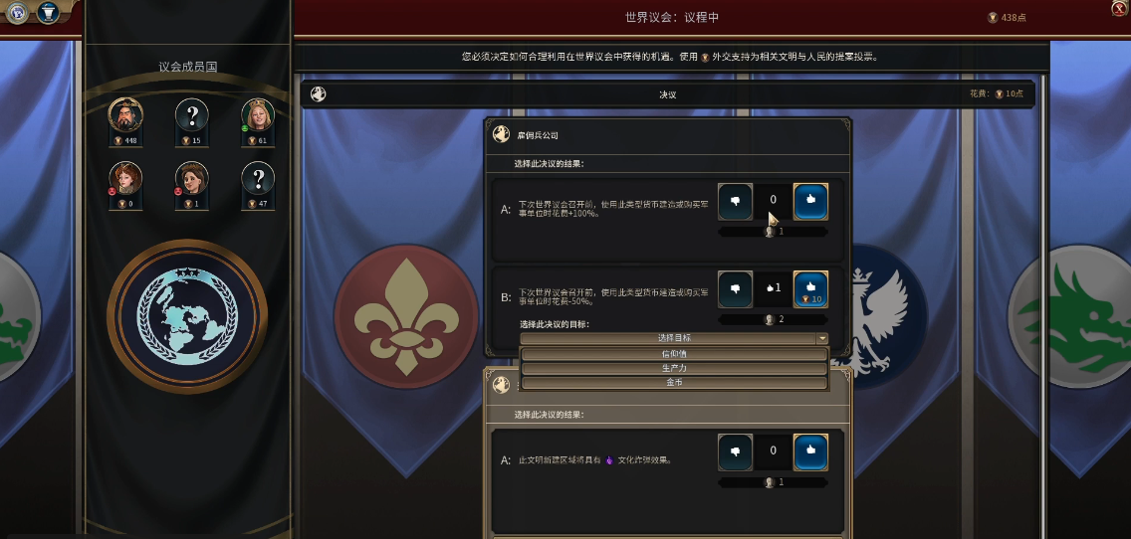The image size is (1131, 539).
Task: Vote thumbs up on mercenary option A
Action: (x=810, y=202)
